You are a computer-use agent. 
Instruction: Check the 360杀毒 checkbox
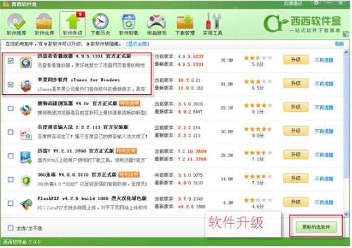pos(10,180)
